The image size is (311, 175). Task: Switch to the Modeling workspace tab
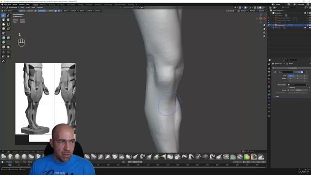43,4
